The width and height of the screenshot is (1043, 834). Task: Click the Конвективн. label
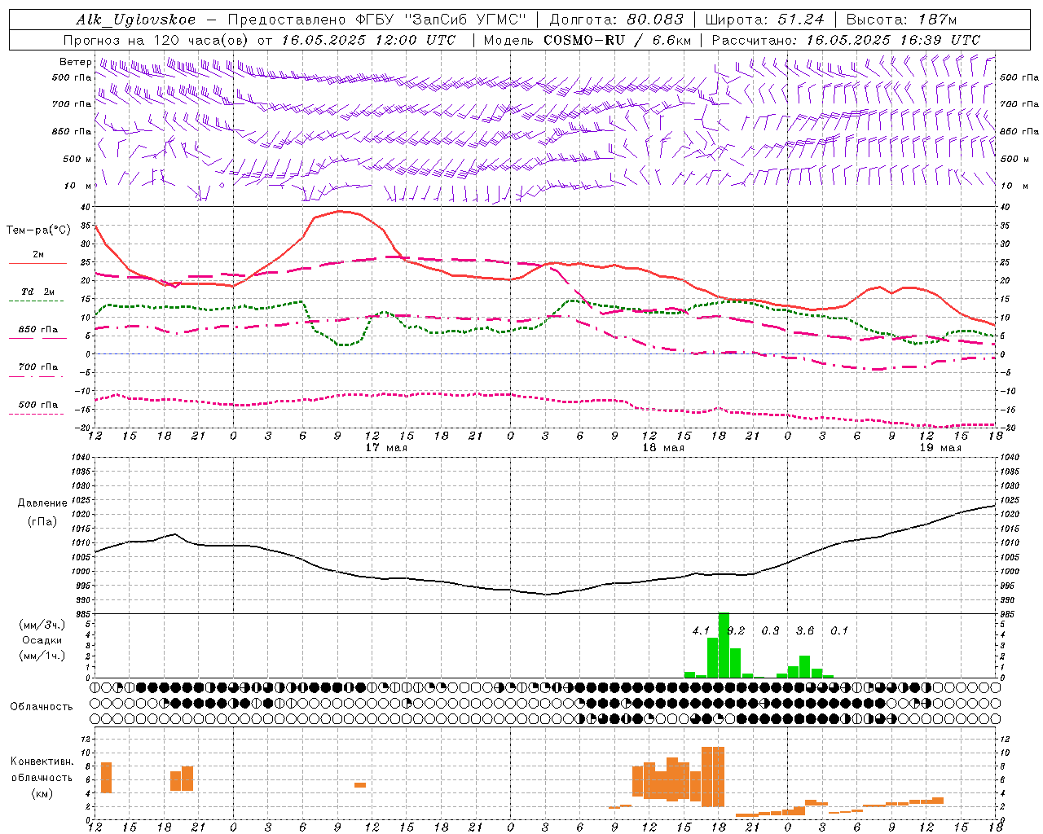(42, 762)
